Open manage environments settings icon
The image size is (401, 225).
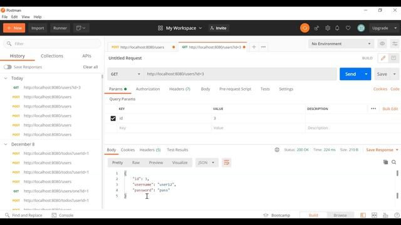[x=395, y=44]
